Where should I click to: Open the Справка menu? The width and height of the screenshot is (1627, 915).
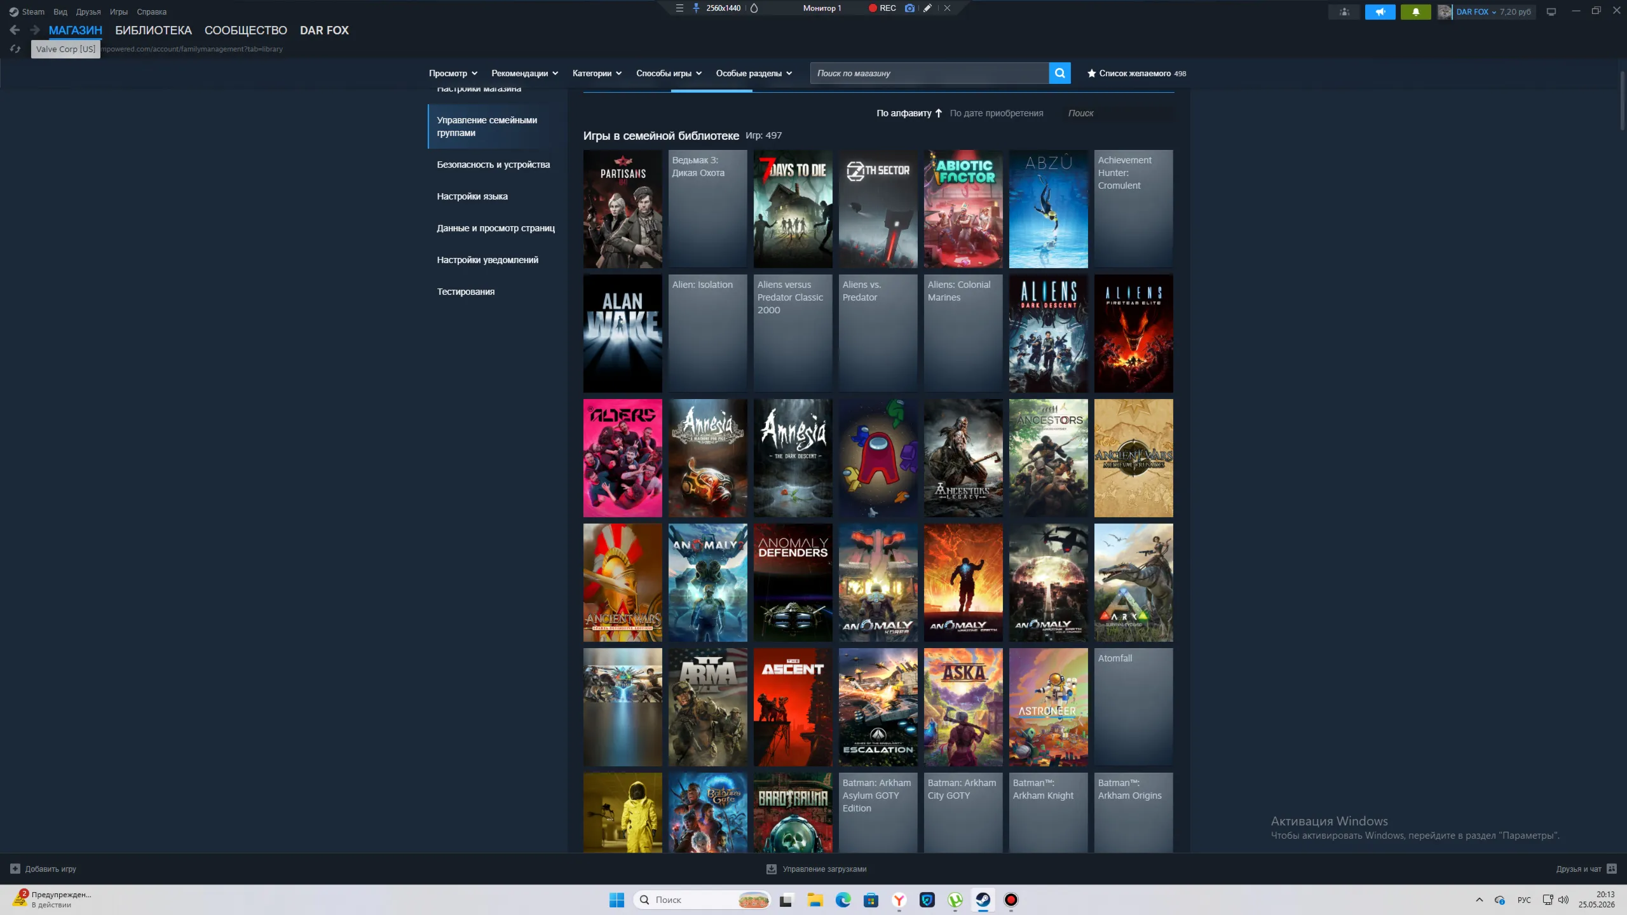pyautogui.click(x=151, y=11)
